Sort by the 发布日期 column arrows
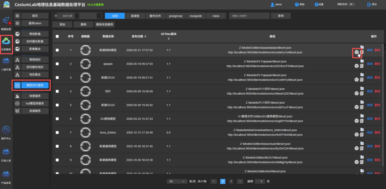 coord(145,36)
